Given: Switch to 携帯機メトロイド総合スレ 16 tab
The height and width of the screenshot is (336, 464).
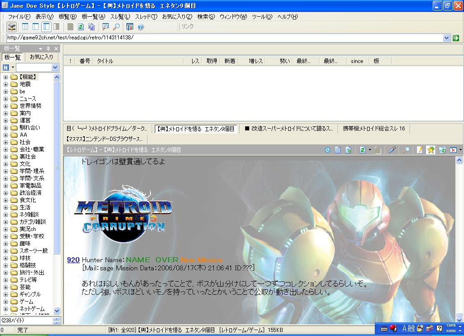Looking at the screenshot, I should tap(374, 129).
